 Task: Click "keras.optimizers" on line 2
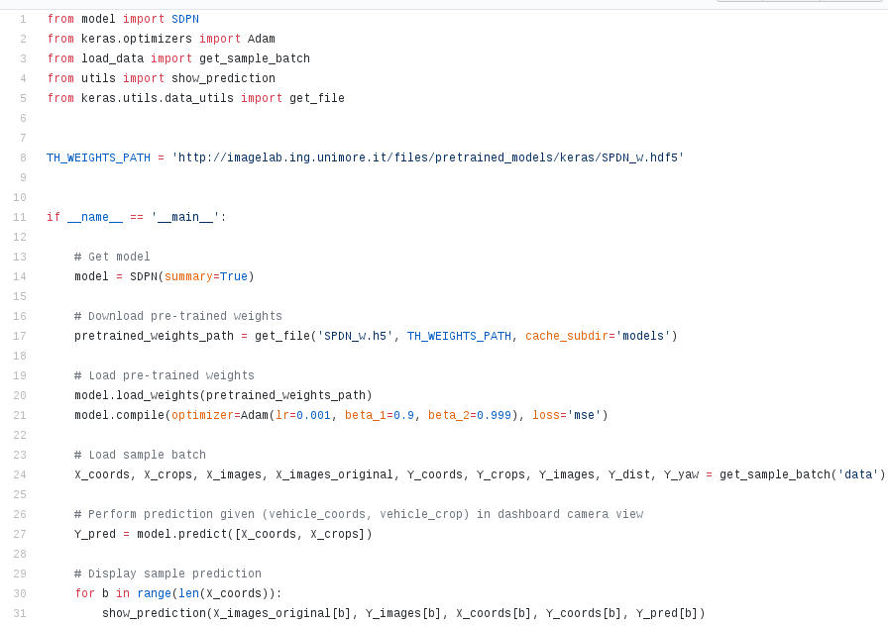click(x=137, y=39)
